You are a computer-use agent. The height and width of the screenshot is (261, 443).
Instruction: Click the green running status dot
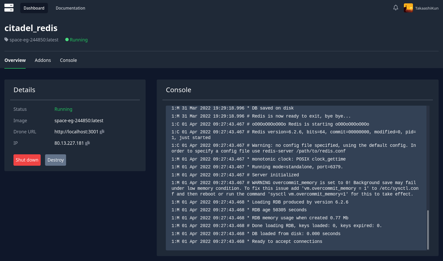pyautogui.click(x=67, y=40)
